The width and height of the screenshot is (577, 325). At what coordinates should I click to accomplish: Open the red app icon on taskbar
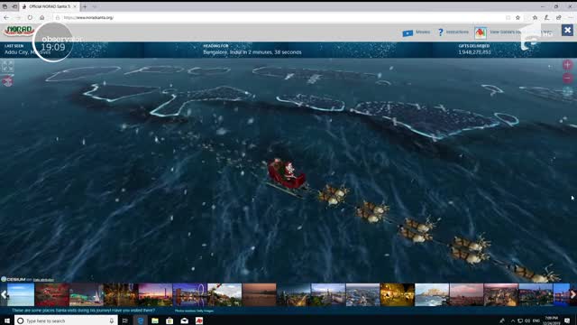199,320
